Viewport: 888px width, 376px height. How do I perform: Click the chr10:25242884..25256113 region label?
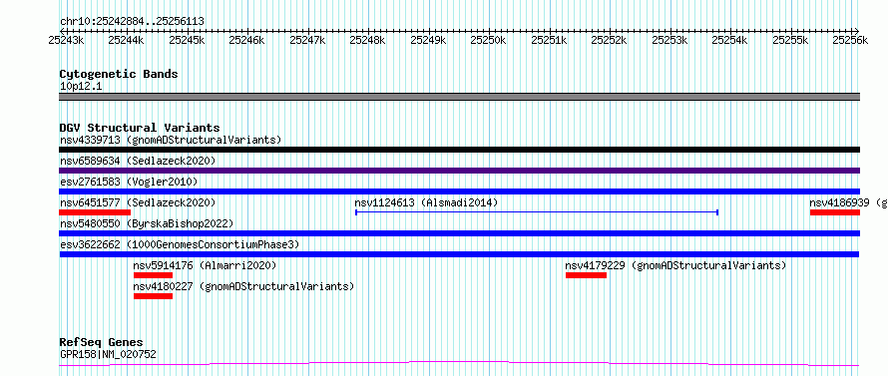132,22
